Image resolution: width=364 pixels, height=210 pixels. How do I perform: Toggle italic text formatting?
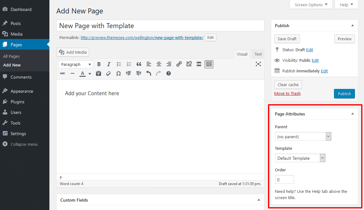(x=109, y=64)
